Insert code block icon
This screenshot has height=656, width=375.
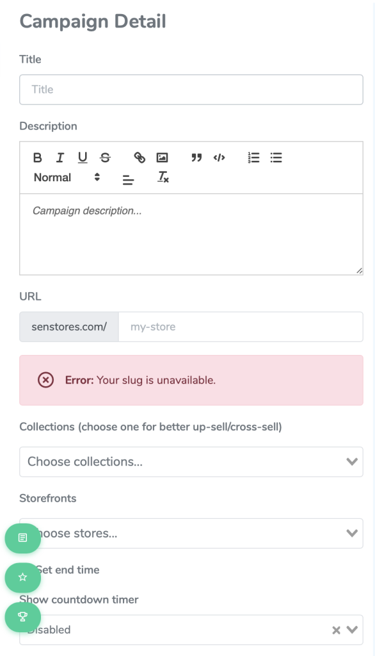point(219,158)
